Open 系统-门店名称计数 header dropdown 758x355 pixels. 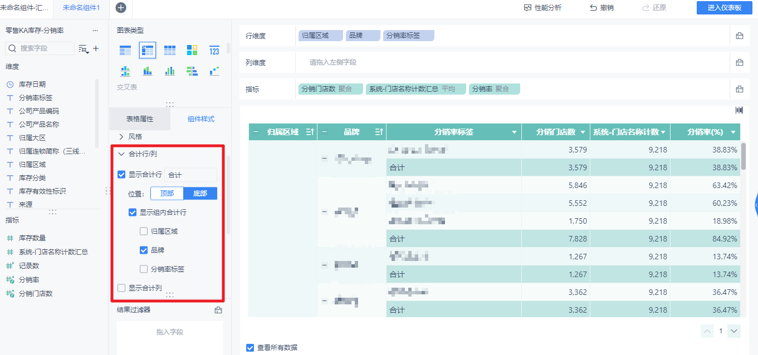pyautogui.click(x=663, y=132)
